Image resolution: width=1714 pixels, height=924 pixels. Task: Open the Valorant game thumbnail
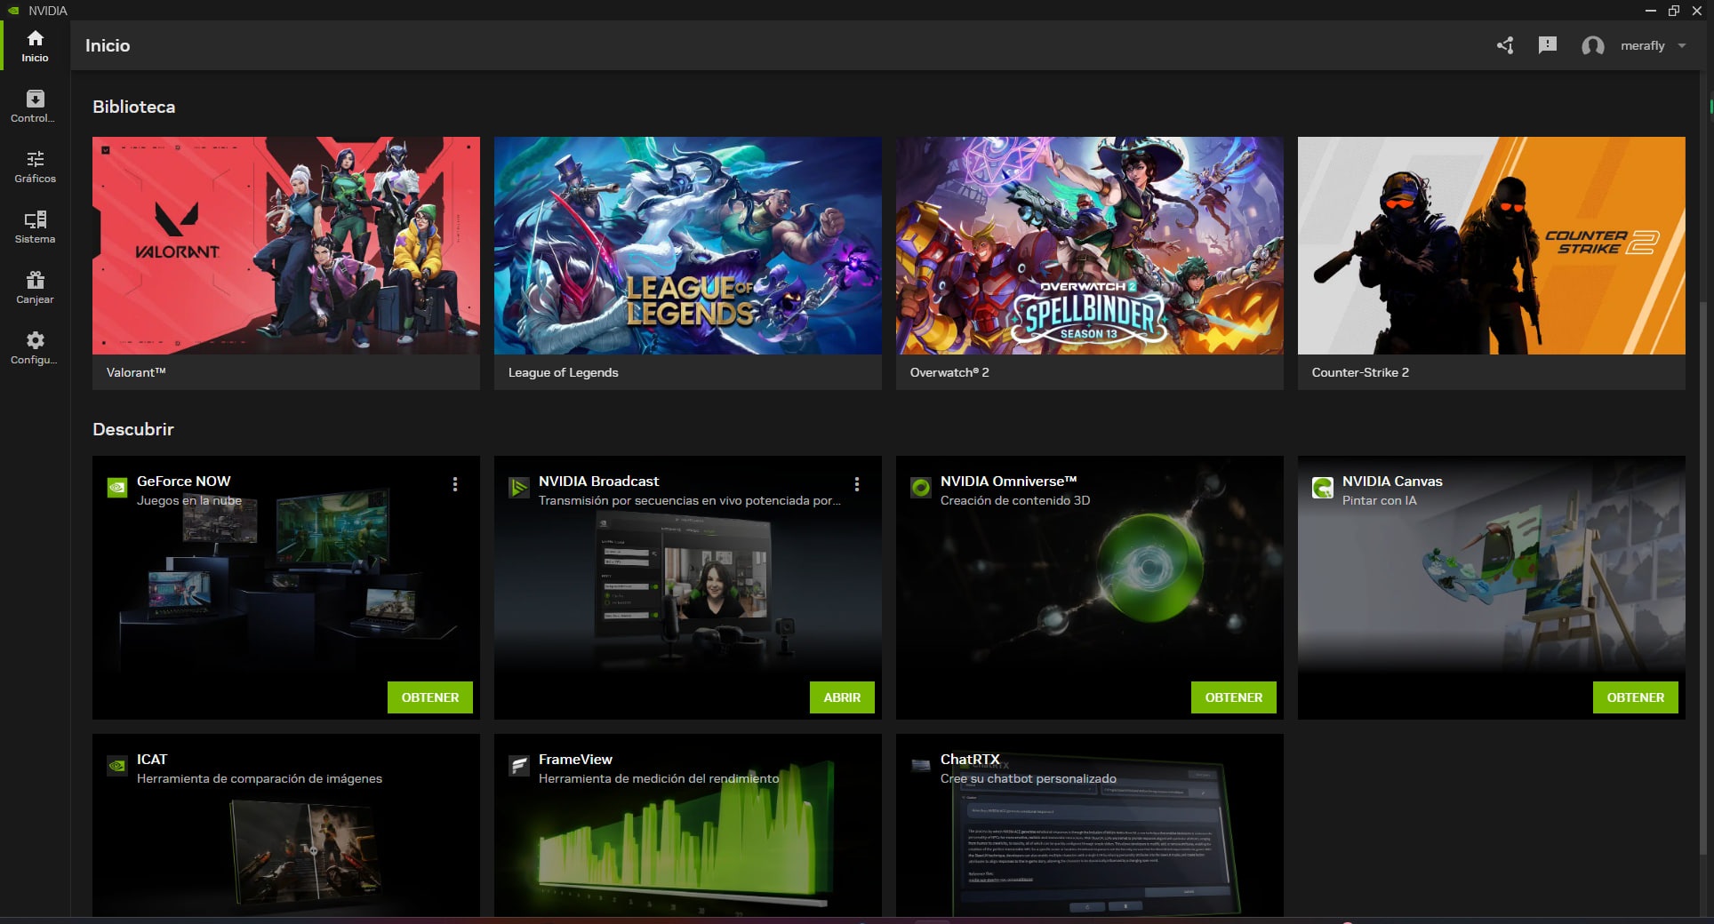286,245
